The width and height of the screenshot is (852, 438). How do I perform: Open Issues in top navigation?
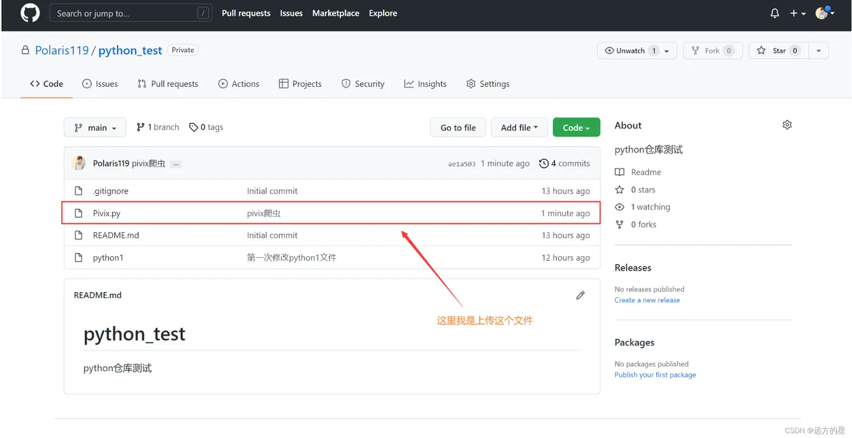[x=291, y=13]
